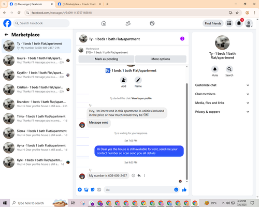Click Mark as pending button
The image size is (259, 207).
[x=106, y=59]
